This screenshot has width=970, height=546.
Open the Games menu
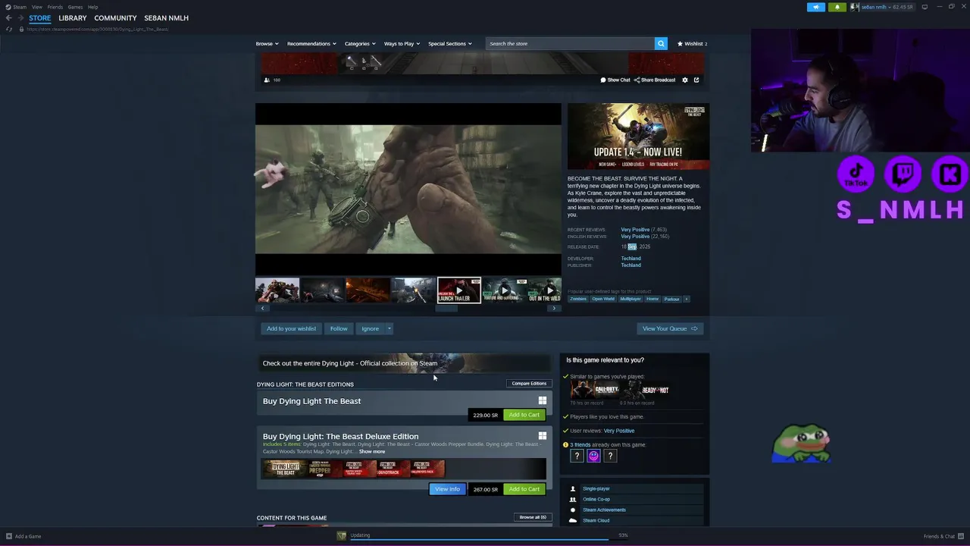click(75, 7)
